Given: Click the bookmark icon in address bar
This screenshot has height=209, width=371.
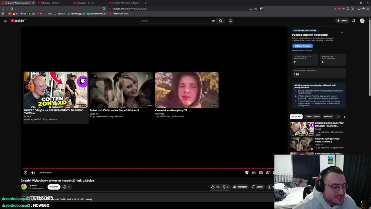Looking at the screenshot, I should tap(104, 9).
